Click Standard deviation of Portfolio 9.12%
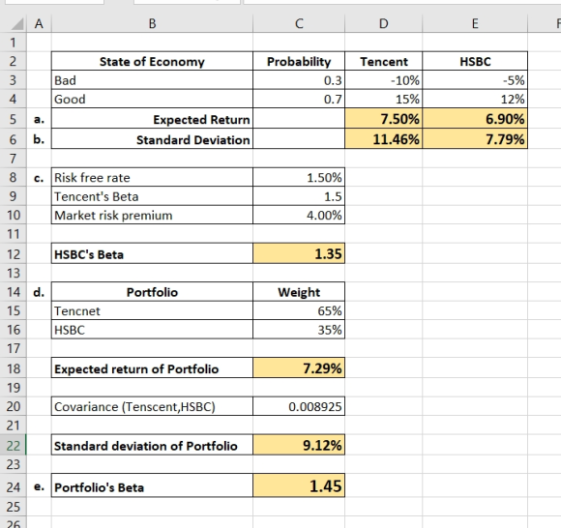This screenshot has height=528, width=561. click(299, 446)
